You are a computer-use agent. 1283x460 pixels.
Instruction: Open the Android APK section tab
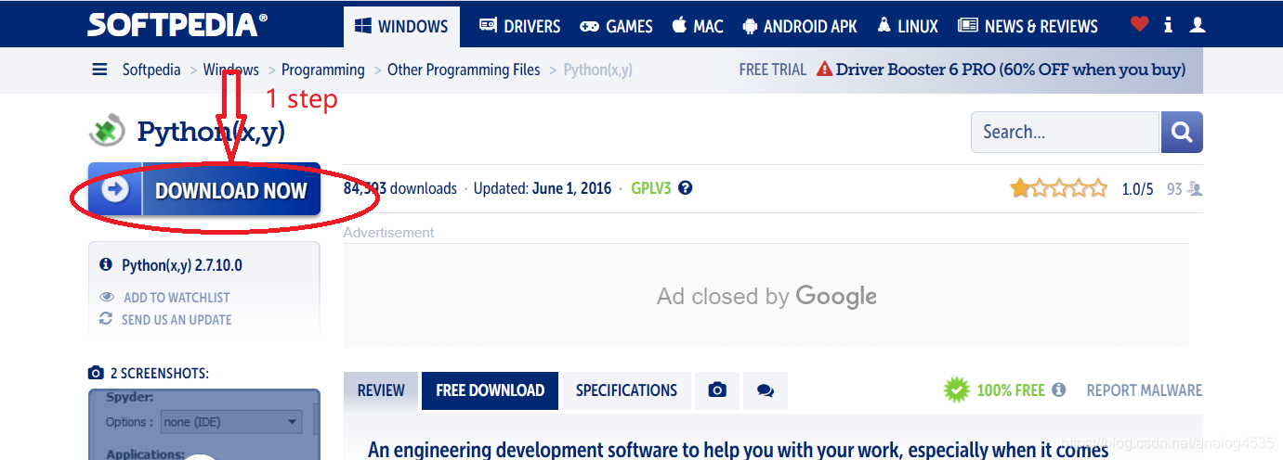pyautogui.click(x=800, y=26)
